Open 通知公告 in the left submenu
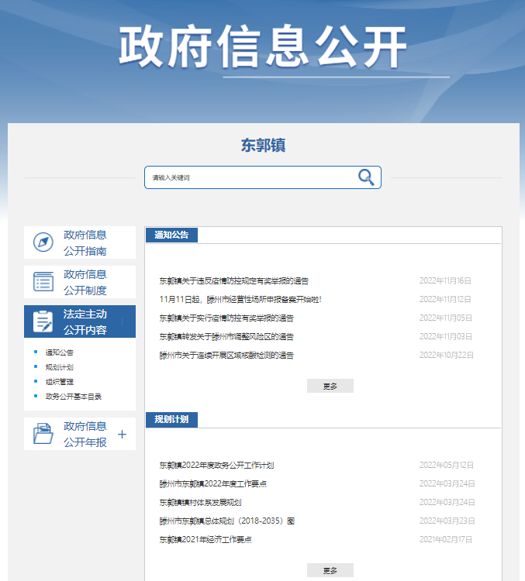525x581 pixels. (x=60, y=352)
